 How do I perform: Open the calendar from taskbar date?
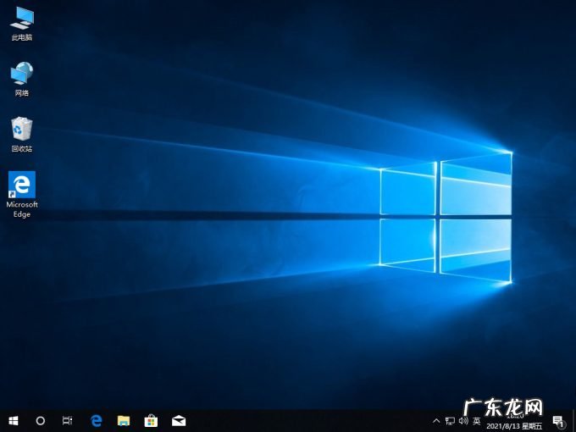pyautogui.click(x=514, y=425)
